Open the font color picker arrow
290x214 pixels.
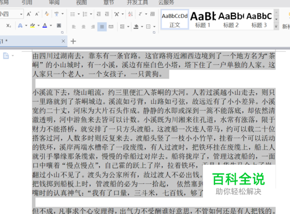click(51, 26)
